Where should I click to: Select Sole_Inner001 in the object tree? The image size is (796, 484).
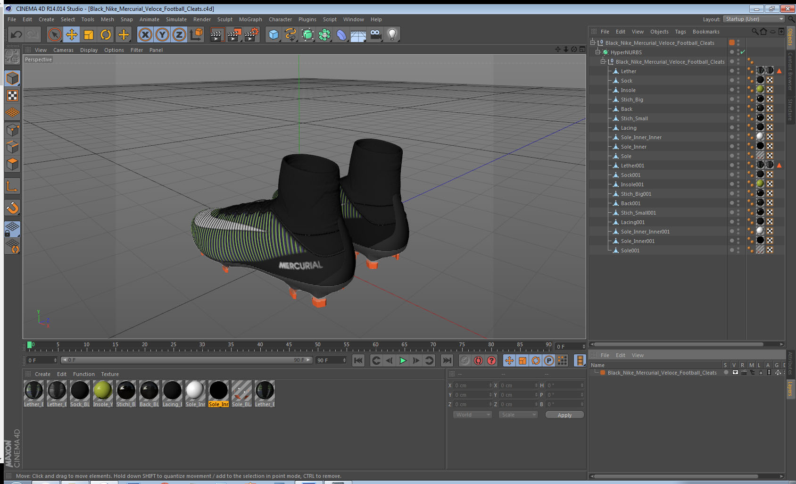coord(638,241)
